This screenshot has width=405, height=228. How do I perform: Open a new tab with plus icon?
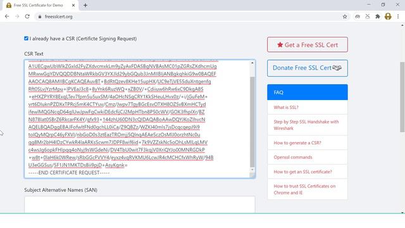click(85, 5)
